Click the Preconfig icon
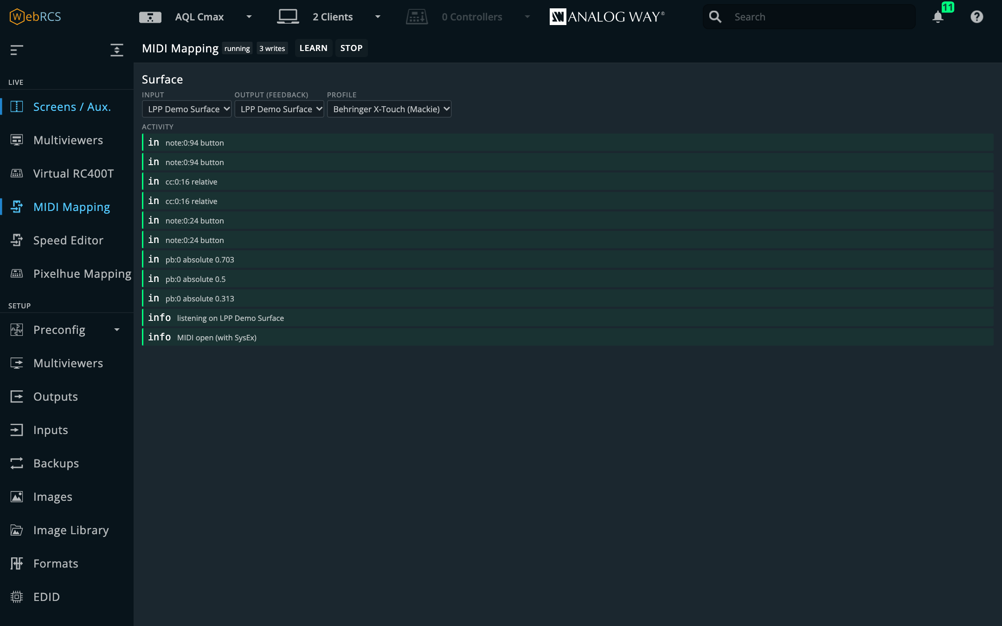The height and width of the screenshot is (626, 1002). click(17, 330)
